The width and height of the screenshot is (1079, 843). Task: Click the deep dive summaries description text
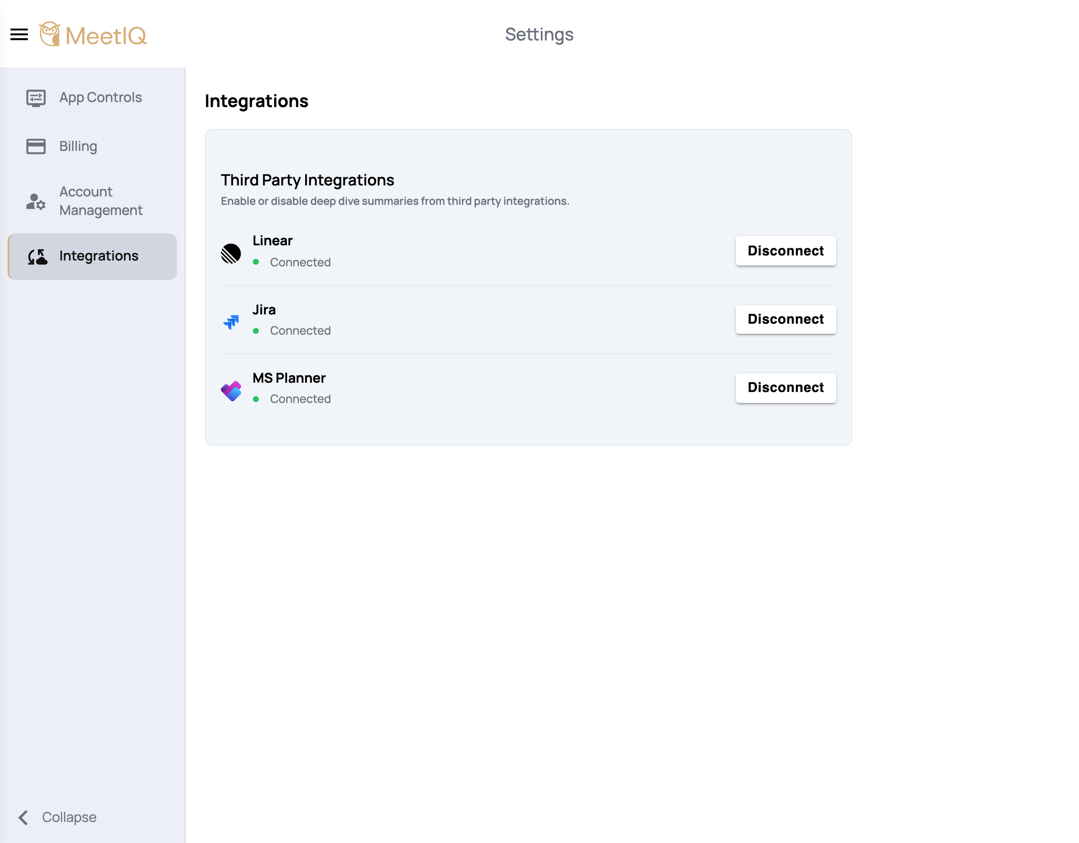pyautogui.click(x=395, y=201)
